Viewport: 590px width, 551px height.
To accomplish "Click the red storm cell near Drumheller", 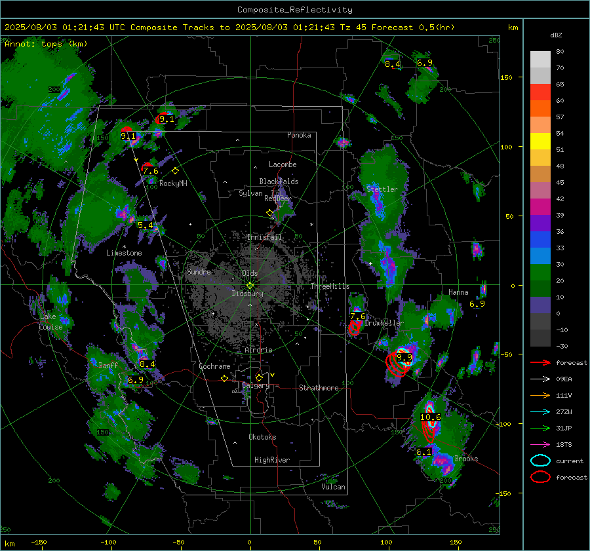I will [354, 327].
